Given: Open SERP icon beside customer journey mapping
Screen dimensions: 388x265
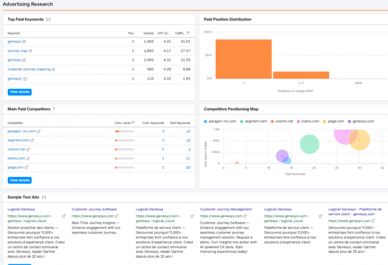Looking at the screenshot, I should click(x=53, y=70).
